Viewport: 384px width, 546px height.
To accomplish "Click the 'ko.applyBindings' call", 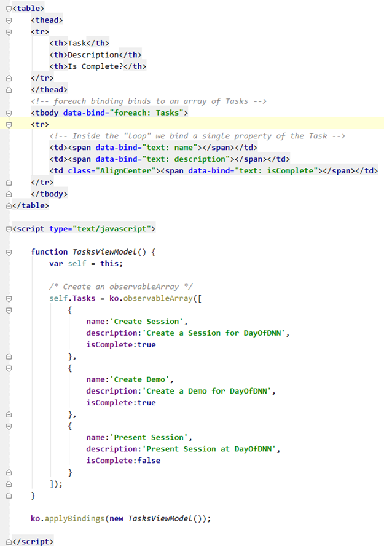I will (x=68, y=518).
